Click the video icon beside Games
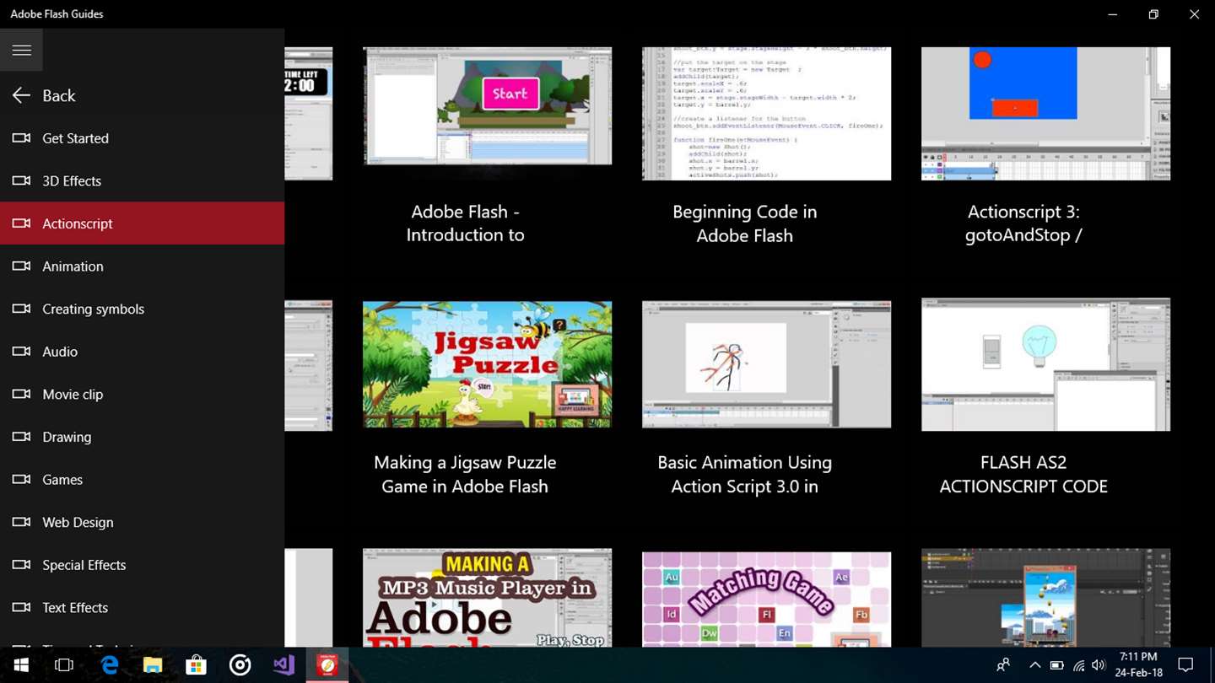 coord(21,480)
